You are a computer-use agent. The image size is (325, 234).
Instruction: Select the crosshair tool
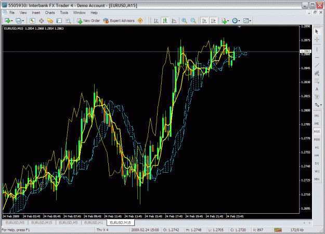[317, 40]
